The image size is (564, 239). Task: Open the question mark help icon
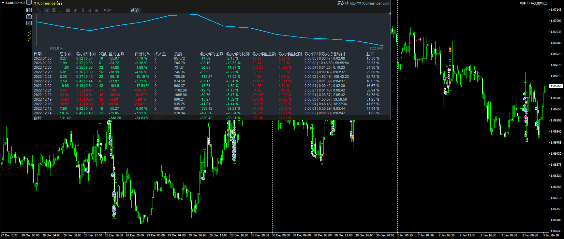[x=29, y=17]
